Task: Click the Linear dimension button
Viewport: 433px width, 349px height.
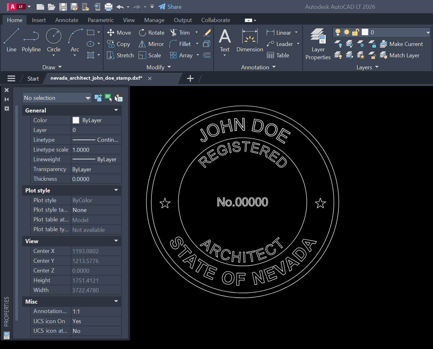Action: [x=279, y=32]
